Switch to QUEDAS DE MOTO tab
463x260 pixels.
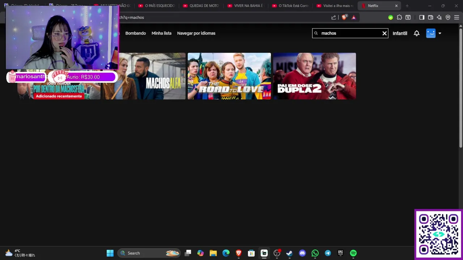[201, 6]
